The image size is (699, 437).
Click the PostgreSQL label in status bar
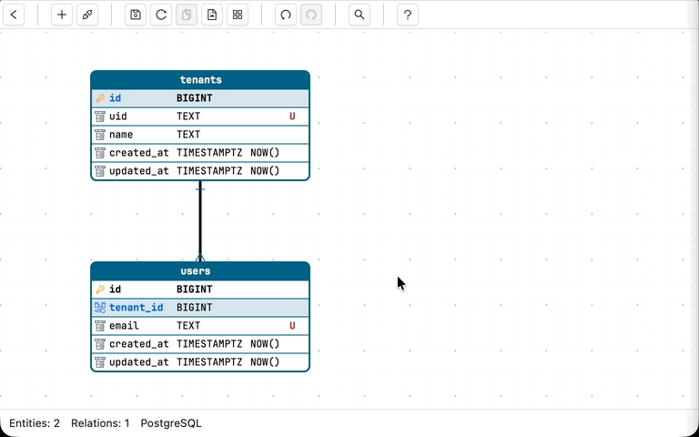pos(171,423)
